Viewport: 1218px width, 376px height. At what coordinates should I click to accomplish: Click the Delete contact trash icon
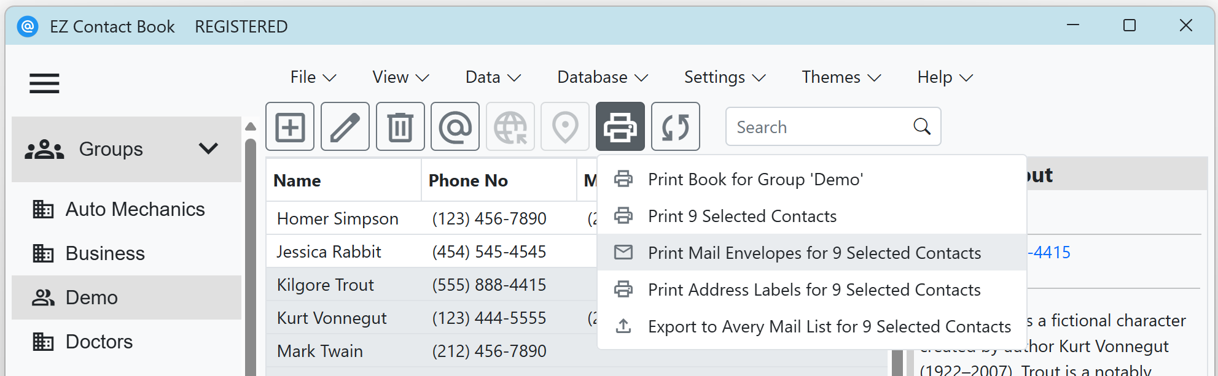pos(400,127)
